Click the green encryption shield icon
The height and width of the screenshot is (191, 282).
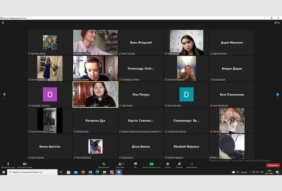(x=3, y=22)
